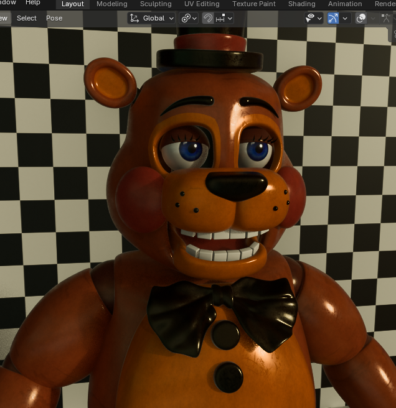Toggle viewport gizmos with the blue icon
Viewport: 396px width, 408px height.
click(x=333, y=19)
